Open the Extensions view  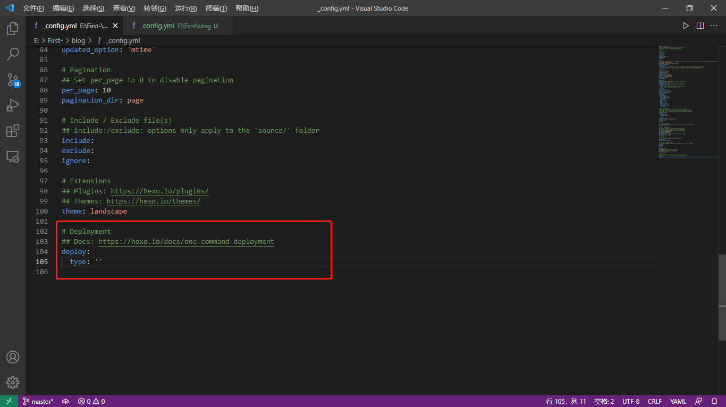[x=13, y=131]
